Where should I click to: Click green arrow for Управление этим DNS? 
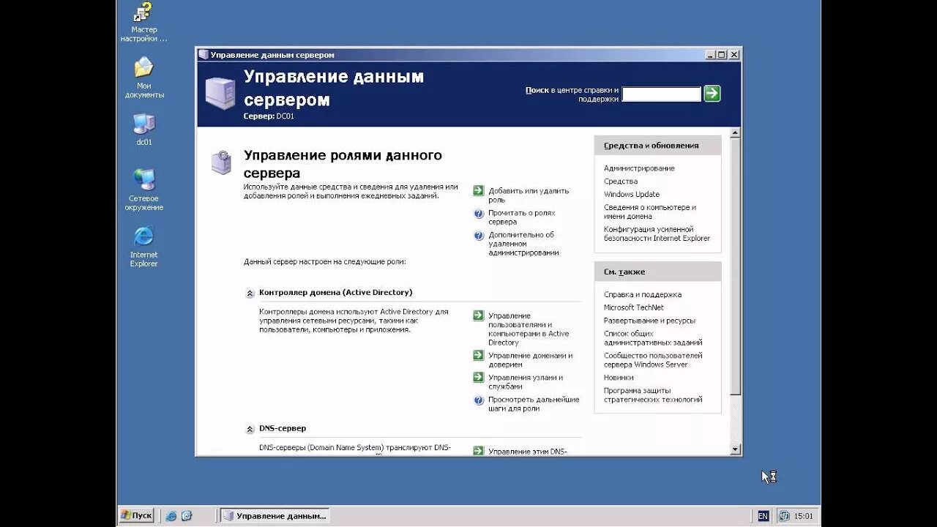[479, 451]
